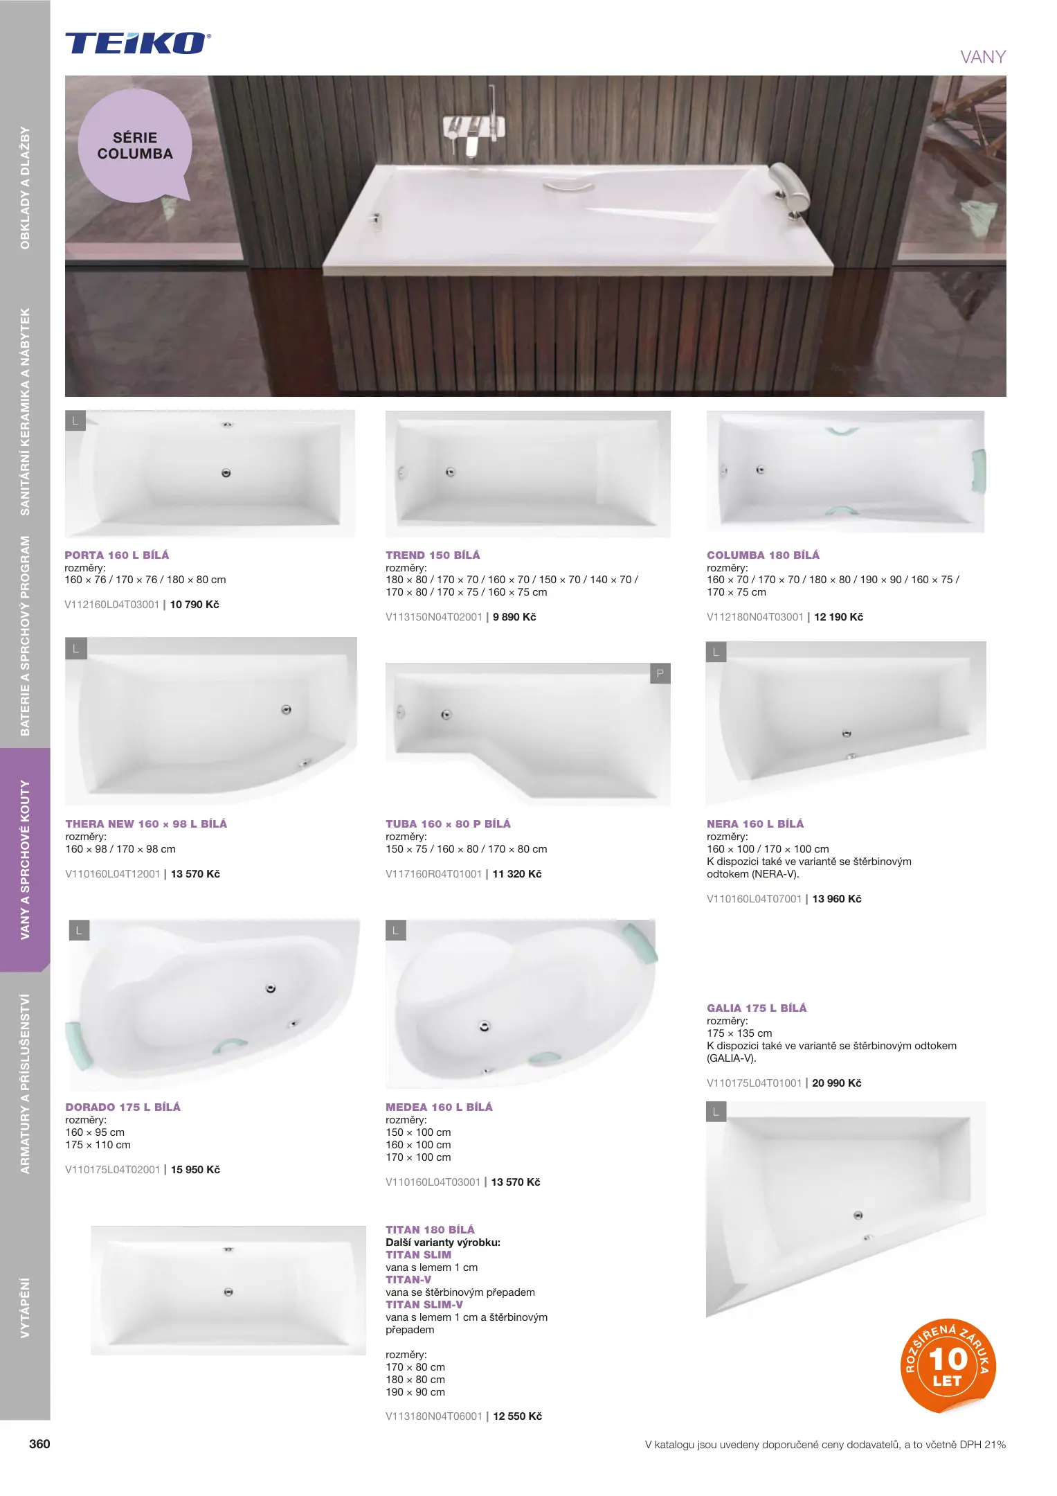Click the Thera New bathtub thumbnail
Image resolution: width=1057 pixels, height=1496 pixels.
[x=211, y=721]
